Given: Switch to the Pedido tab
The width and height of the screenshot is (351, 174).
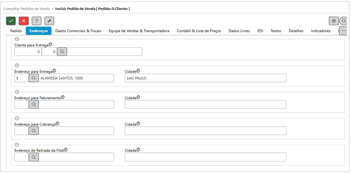Looking at the screenshot, I should pyautogui.click(x=16, y=31).
